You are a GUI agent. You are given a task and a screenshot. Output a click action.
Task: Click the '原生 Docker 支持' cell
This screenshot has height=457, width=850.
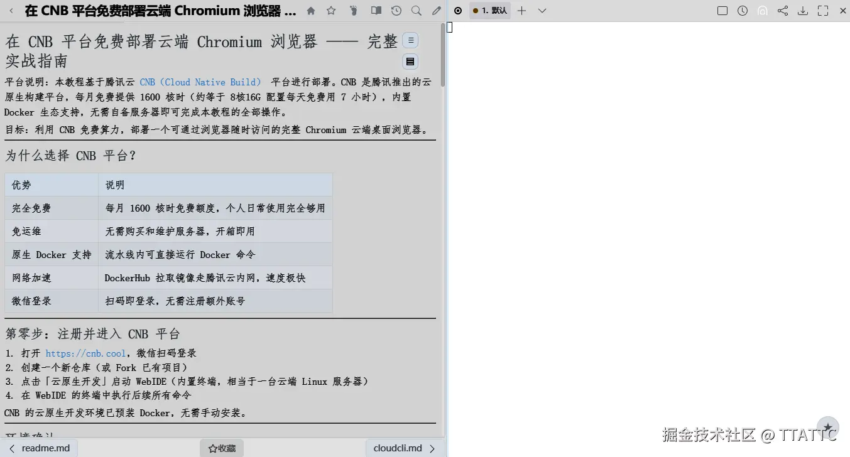pos(52,255)
